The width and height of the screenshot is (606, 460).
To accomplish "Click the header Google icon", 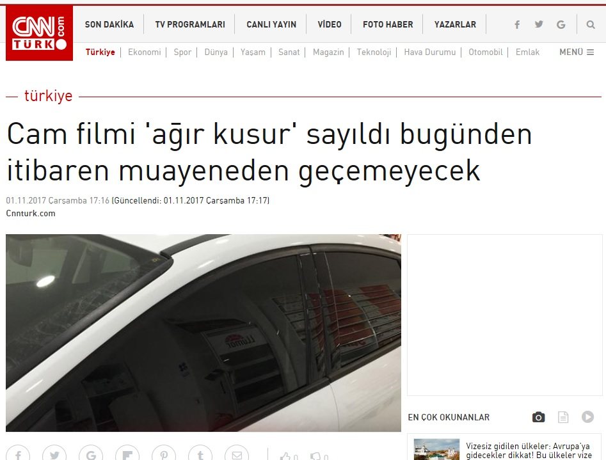I will pyautogui.click(x=561, y=25).
